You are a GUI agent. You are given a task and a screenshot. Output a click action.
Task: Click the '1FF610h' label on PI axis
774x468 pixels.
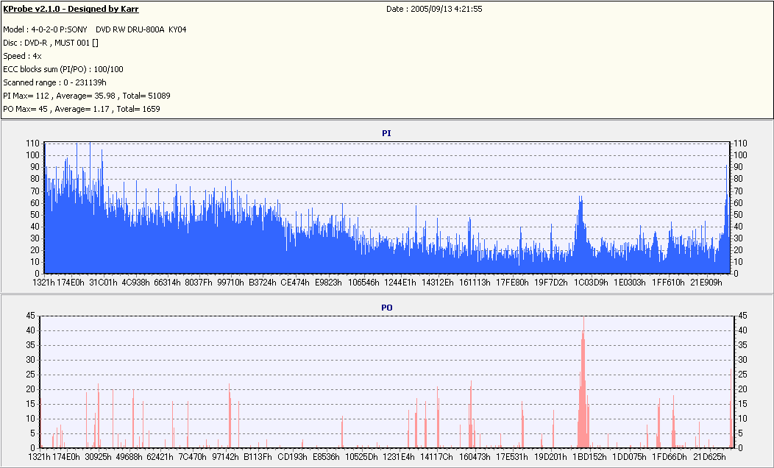point(668,283)
